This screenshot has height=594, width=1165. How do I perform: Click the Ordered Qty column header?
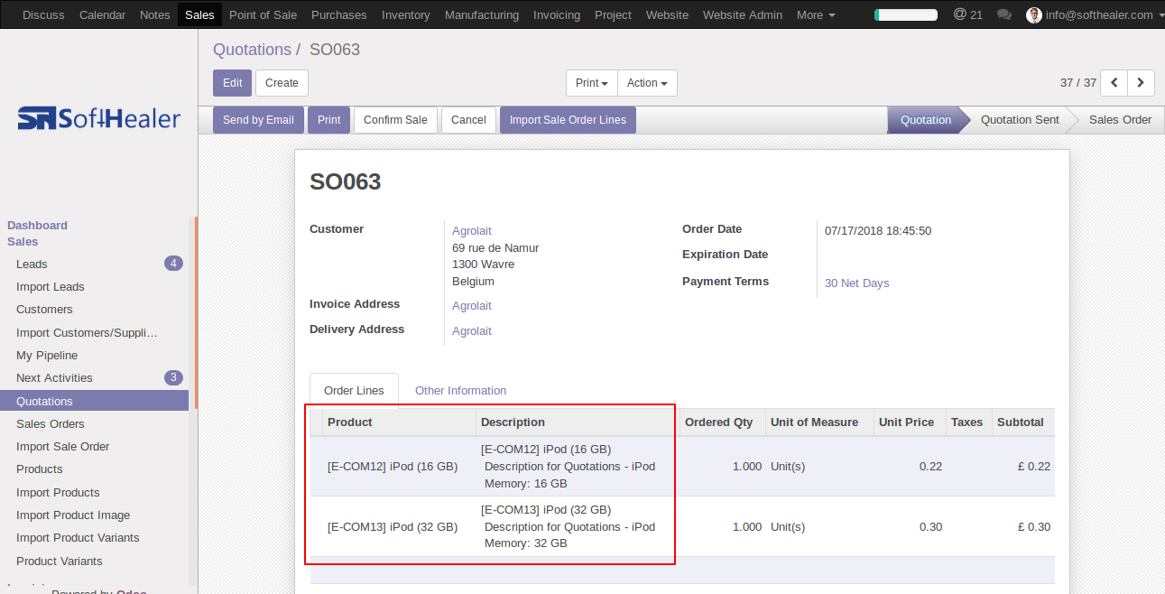tap(718, 422)
